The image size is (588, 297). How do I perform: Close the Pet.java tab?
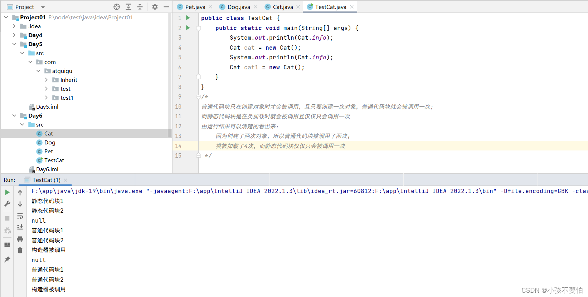point(210,7)
